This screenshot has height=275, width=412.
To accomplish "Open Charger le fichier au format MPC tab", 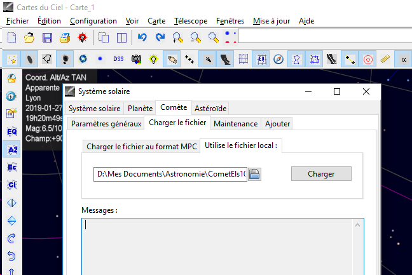I will (x=141, y=146).
